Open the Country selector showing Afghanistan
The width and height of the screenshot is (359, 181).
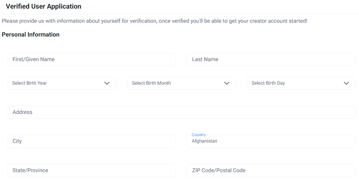point(271,141)
